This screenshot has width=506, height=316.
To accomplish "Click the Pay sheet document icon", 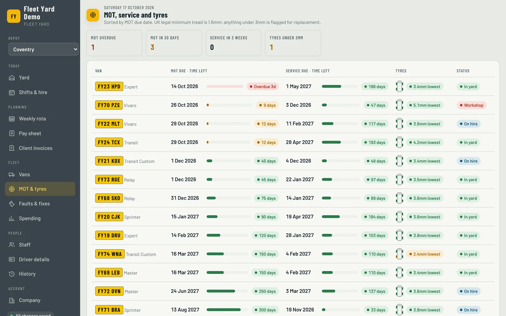I will pos(12,133).
